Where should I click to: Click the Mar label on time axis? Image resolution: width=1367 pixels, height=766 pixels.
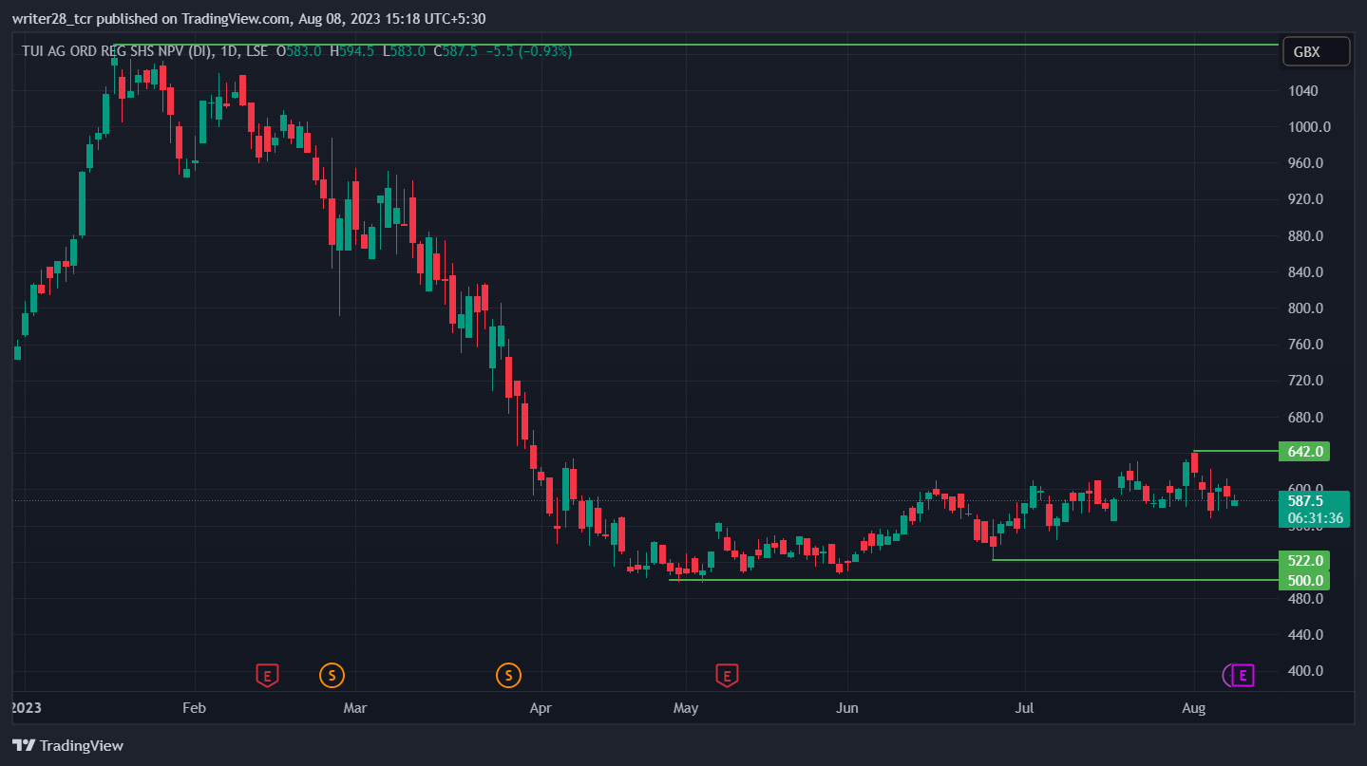[355, 708]
